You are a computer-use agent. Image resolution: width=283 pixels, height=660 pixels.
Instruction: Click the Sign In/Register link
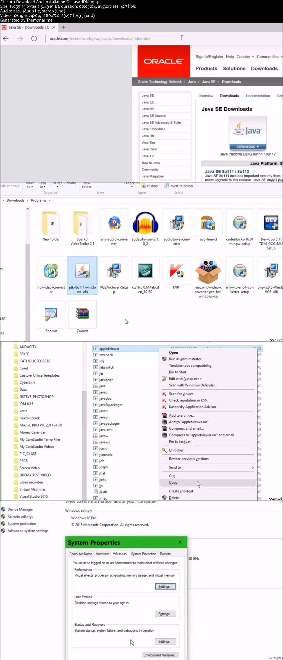click(x=209, y=57)
